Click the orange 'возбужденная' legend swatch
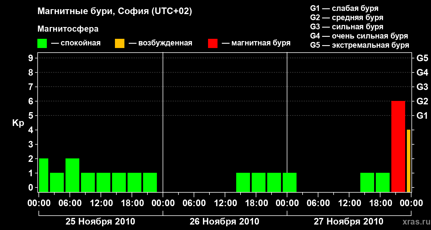Image resolution: width=431 pixels, height=230 pixels. (120, 43)
